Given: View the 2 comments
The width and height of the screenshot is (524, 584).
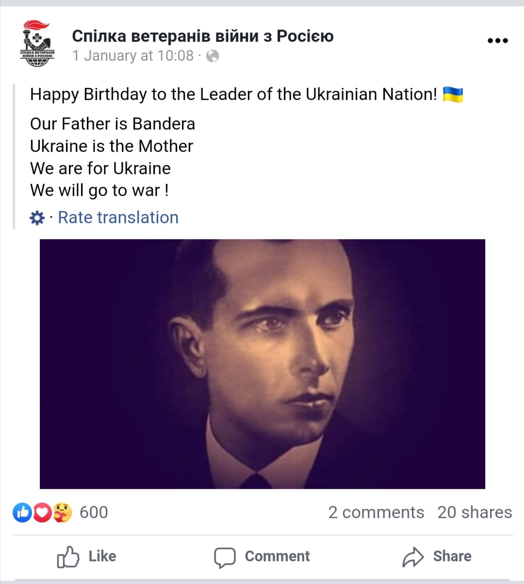Looking at the screenshot, I should click(x=376, y=512).
